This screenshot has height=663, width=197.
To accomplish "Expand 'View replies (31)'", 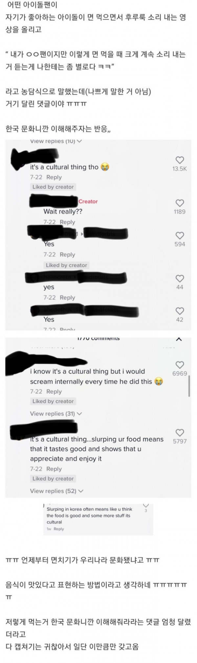I will tap(56, 413).
